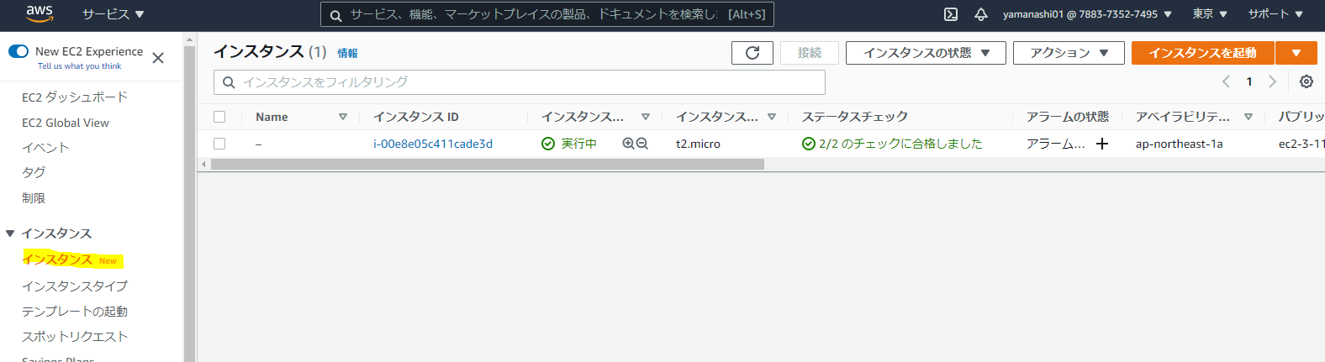Open テンプレートの起動 in sidebar
Screen dimensions: 1325x362
pyautogui.click(x=75, y=312)
